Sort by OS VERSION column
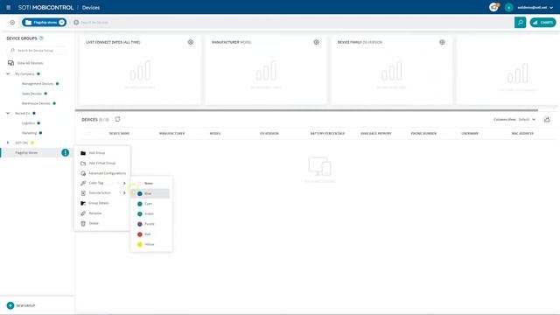 click(269, 133)
